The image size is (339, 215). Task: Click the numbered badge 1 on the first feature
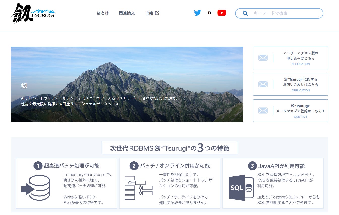point(38,166)
